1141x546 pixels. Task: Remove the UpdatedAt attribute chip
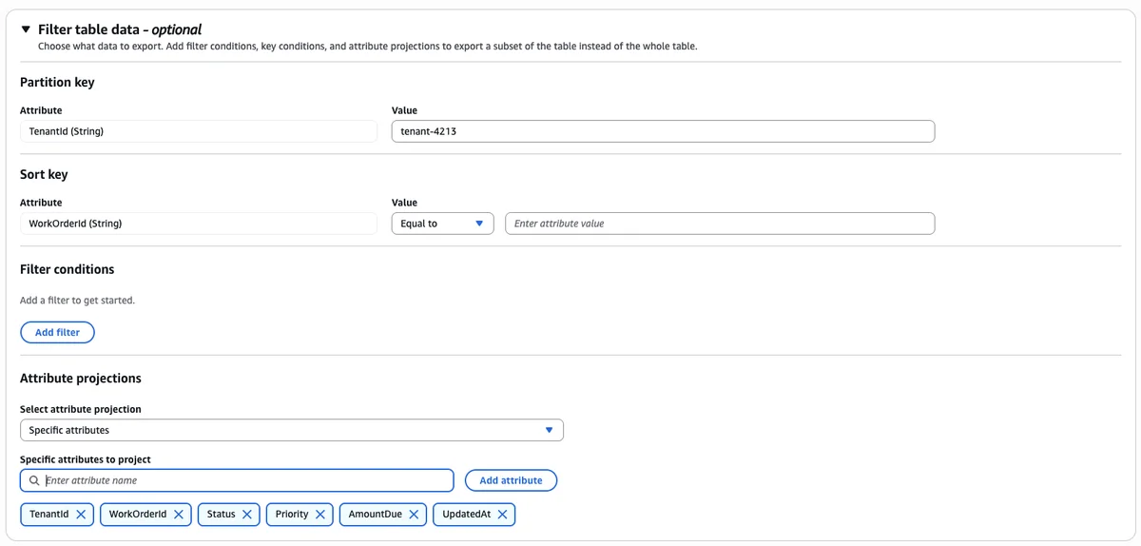[x=502, y=515]
